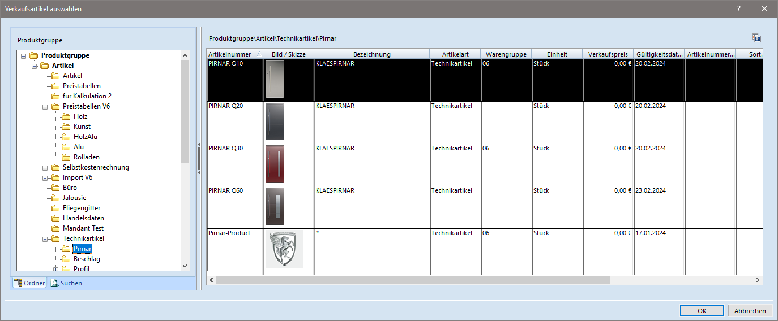778x321 pixels.
Task: Click the Verkaufspreis column header
Action: pos(608,54)
